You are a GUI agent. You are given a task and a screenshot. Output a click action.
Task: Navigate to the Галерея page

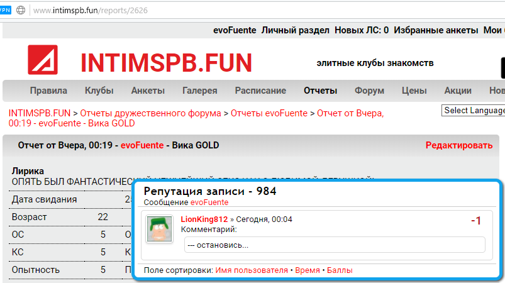pyautogui.click(x=199, y=91)
